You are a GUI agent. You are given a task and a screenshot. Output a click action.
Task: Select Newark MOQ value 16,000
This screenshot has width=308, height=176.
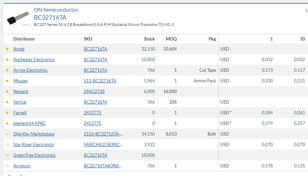coord(170,91)
